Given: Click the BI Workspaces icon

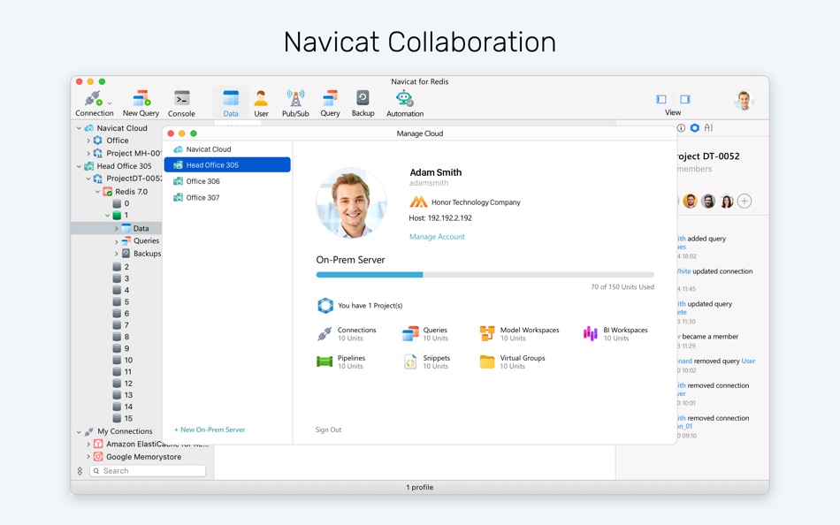Looking at the screenshot, I should pyautogui.click(x=591, y=334).
